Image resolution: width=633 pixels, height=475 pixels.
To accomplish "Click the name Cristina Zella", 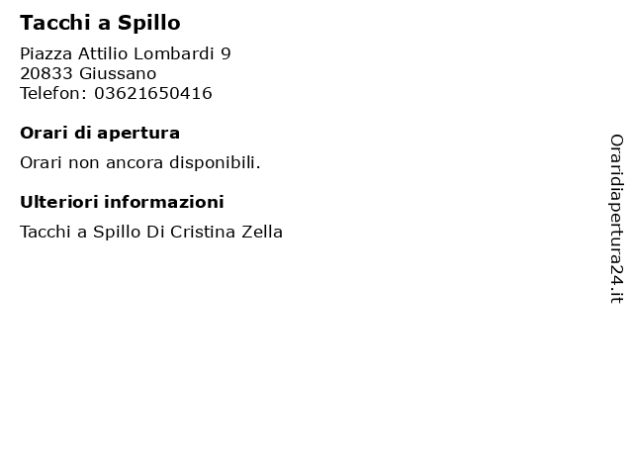I will click(x=226, y=232).
